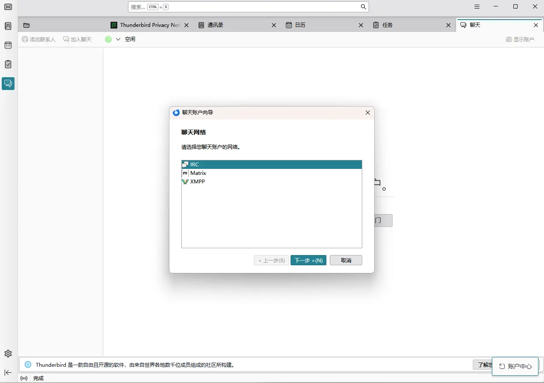Screen dimensions: 544x383
Task: Open the 账户中心 button
Action: [515, 366]
